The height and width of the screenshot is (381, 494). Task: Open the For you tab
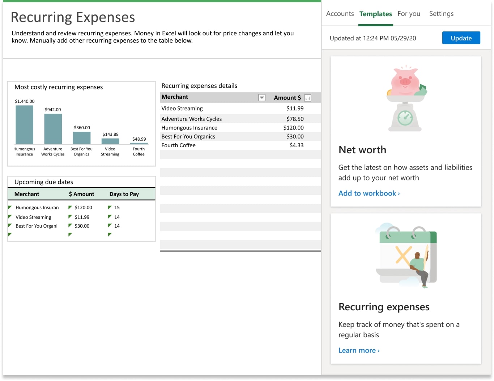pyautogui.click(x=409, y=14)
